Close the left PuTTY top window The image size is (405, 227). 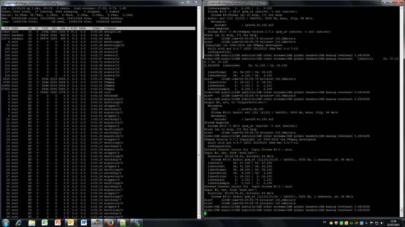196,2
